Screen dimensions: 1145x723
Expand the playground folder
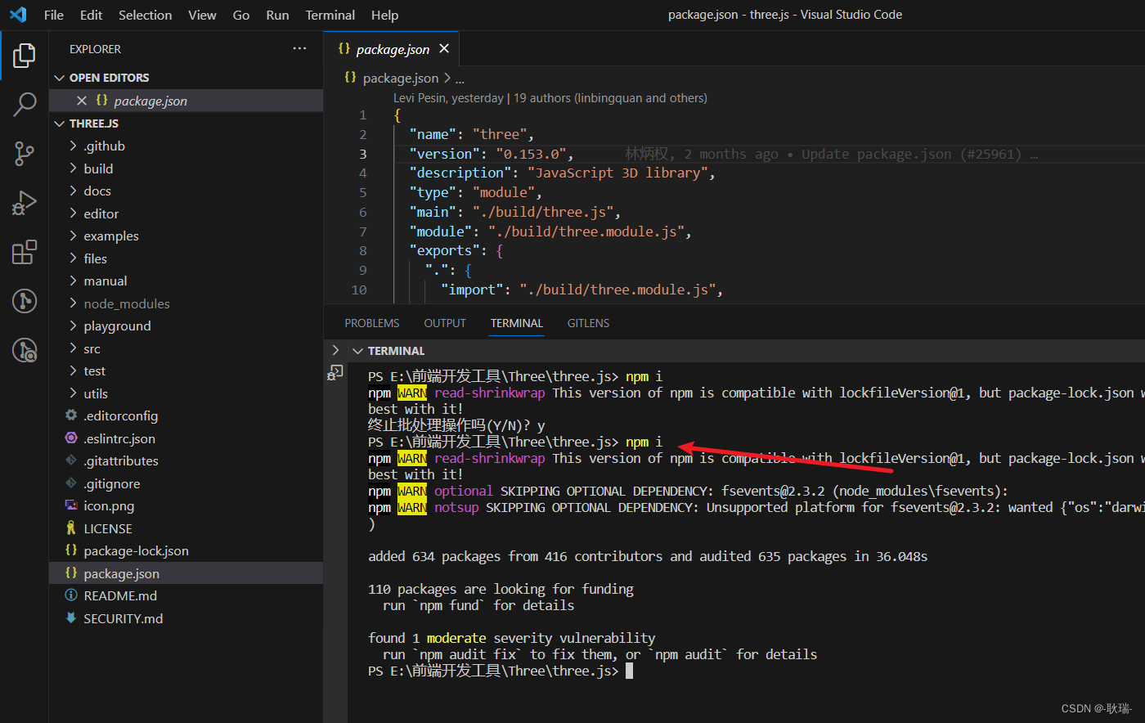(74, 326)
